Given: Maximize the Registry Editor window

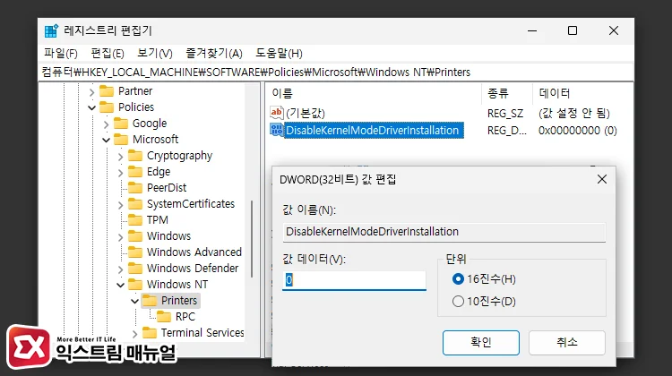Looking at the screenshot, I should point(573,30).
